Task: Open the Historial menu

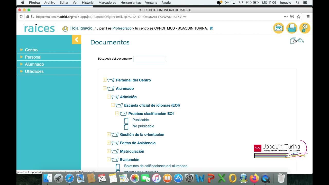Action: pos(88,3)
